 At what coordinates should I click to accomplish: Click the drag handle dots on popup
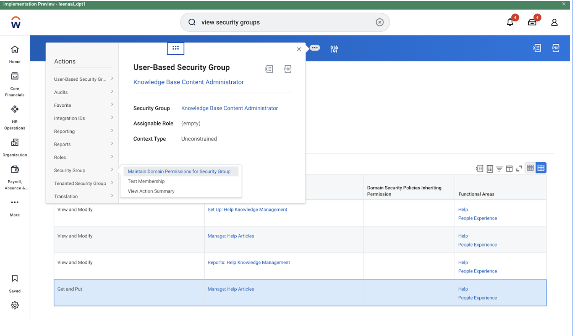point(175,48)
